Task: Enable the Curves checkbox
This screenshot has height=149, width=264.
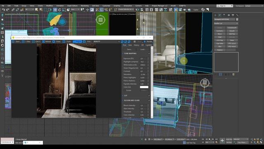Action: (x=125, y=90)
